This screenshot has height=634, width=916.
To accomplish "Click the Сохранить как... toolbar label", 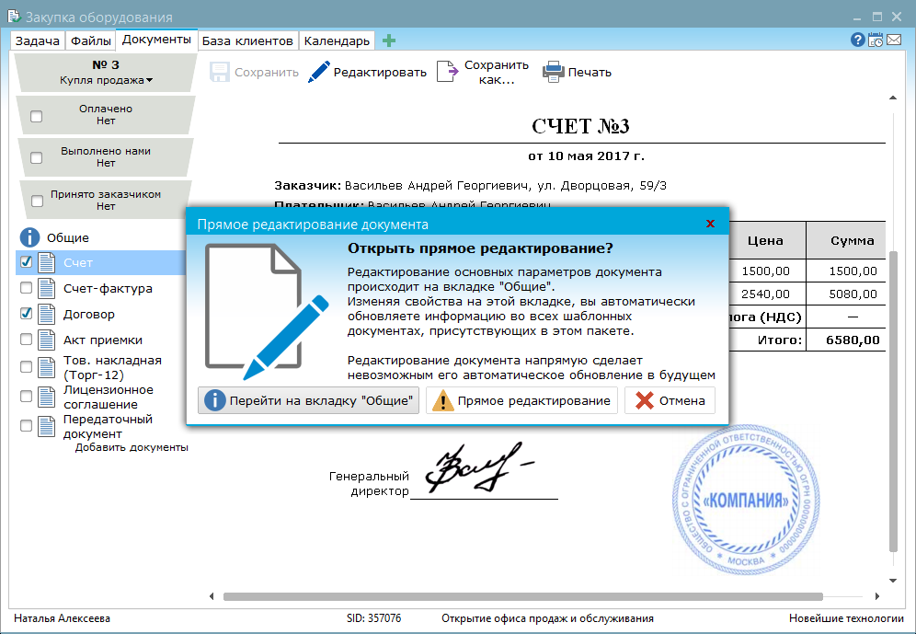I will (x=497, y=73).
